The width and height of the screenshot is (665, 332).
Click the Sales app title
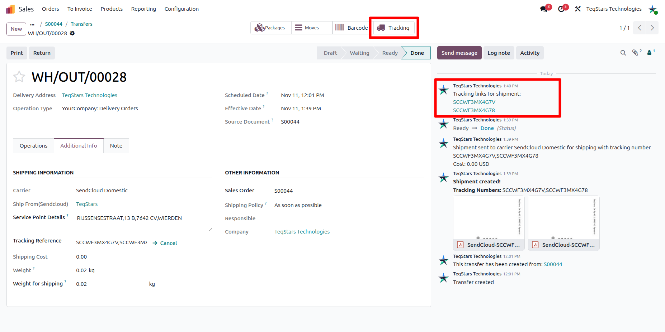[26, 9]
